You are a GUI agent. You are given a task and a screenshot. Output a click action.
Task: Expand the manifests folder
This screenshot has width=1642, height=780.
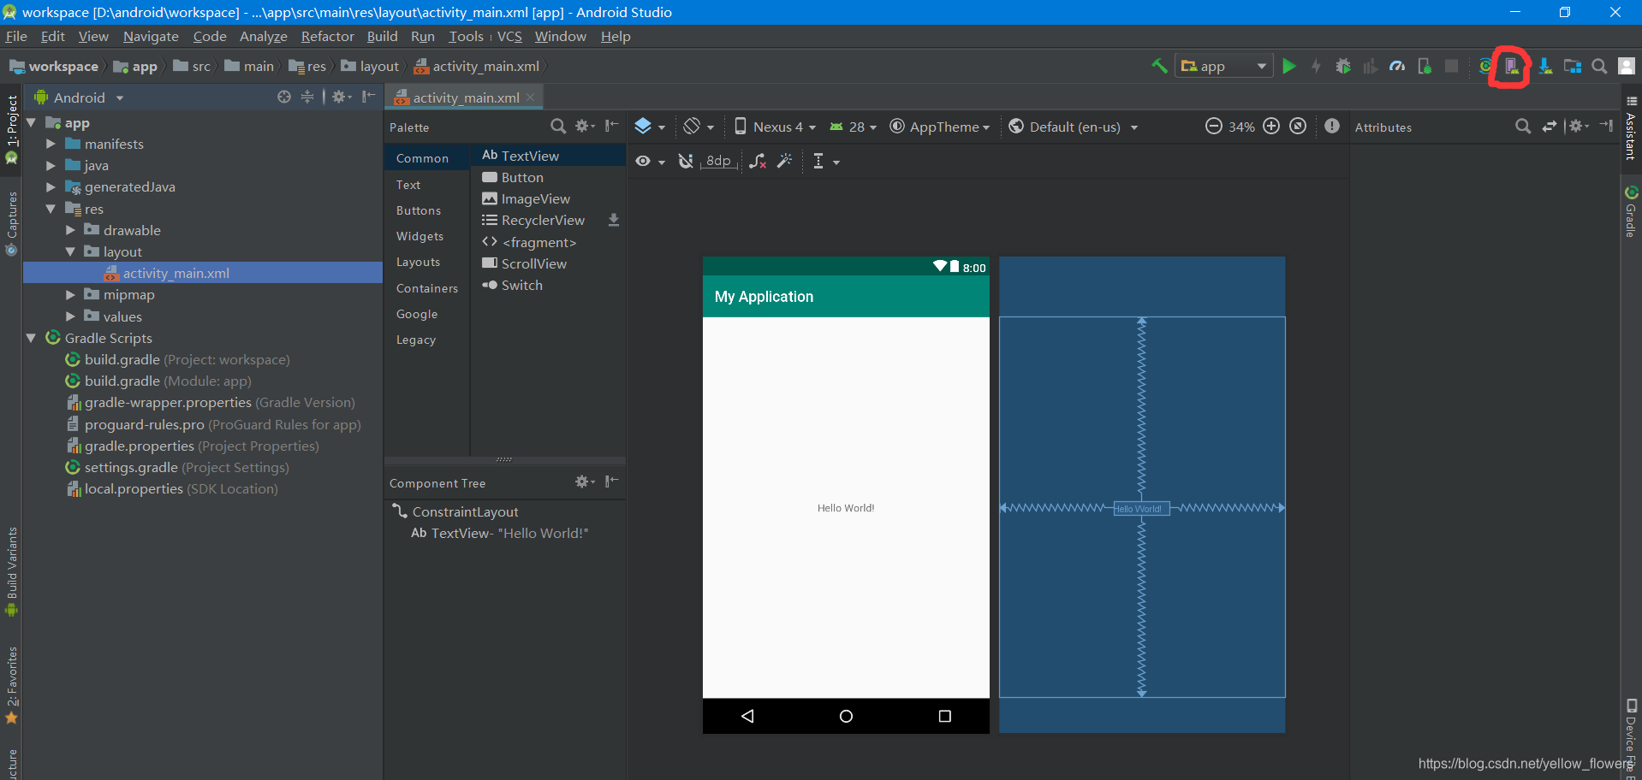51,144
